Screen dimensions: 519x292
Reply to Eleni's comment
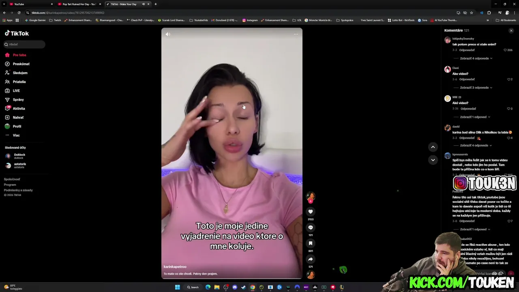tap(467, 79)
